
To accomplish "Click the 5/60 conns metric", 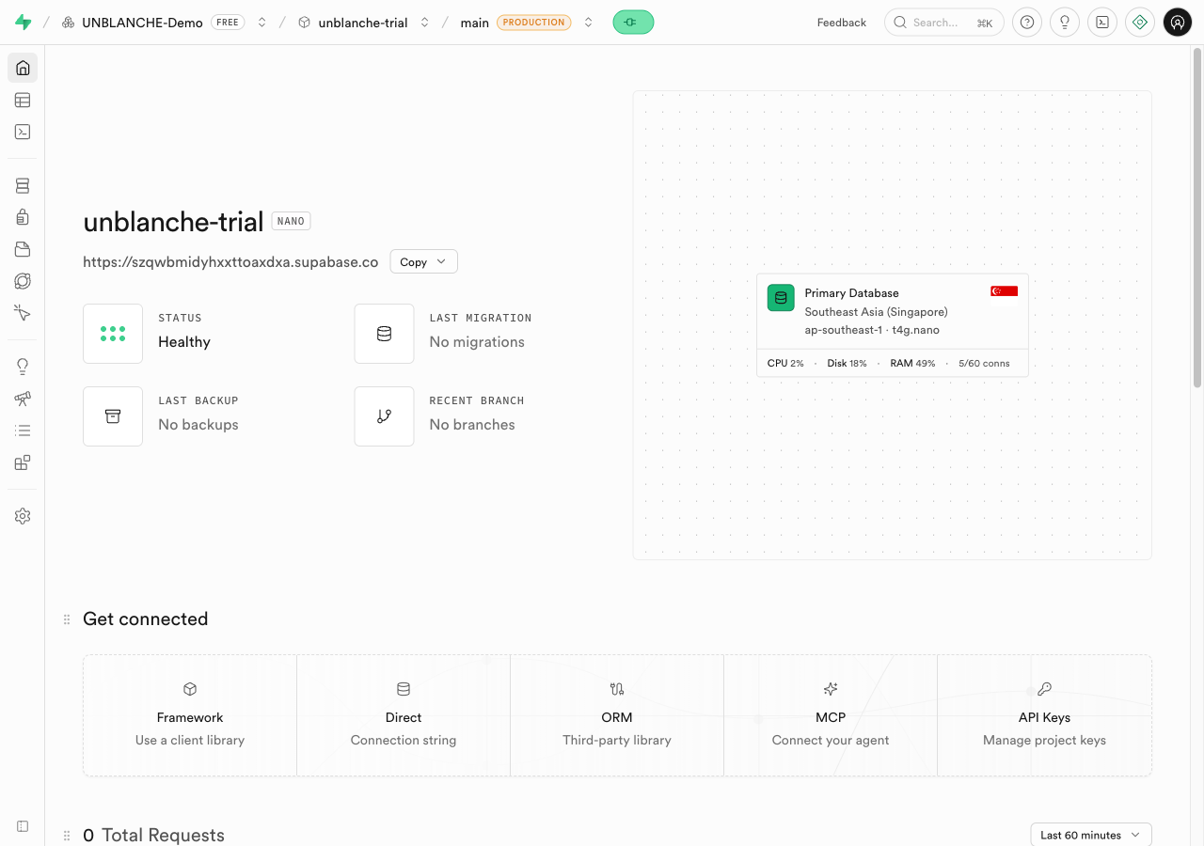I will click(984, 364).
